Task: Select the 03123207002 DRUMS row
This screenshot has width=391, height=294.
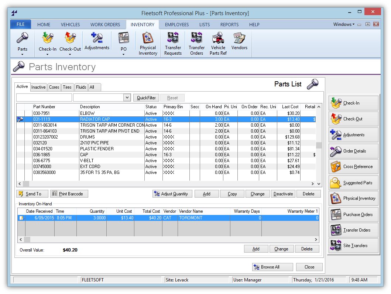Action: pyautogui.click(x=166, y=137)
